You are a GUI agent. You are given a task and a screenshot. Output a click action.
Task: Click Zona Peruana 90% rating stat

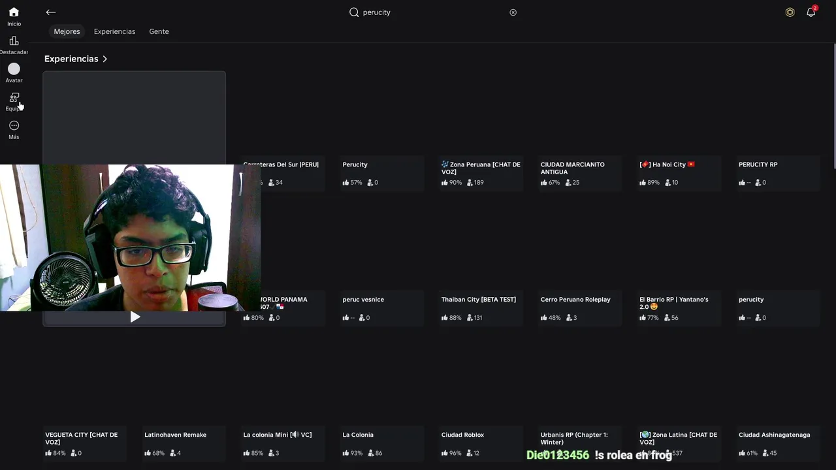(x=451, y=183)
